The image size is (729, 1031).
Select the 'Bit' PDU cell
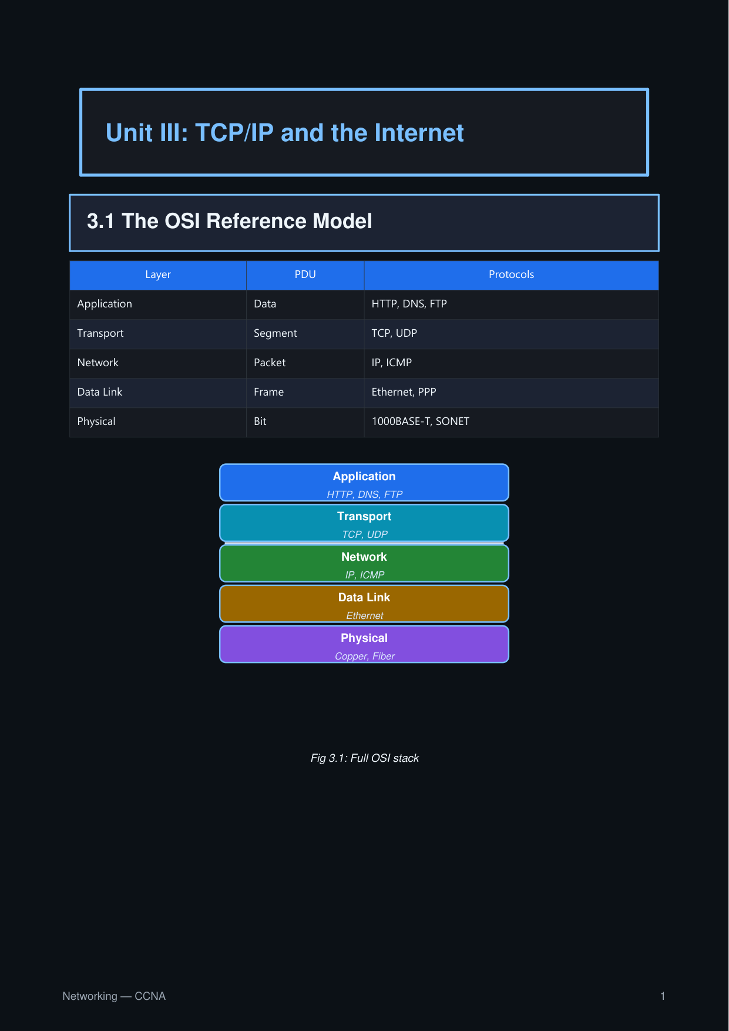[x=305, y=422]
